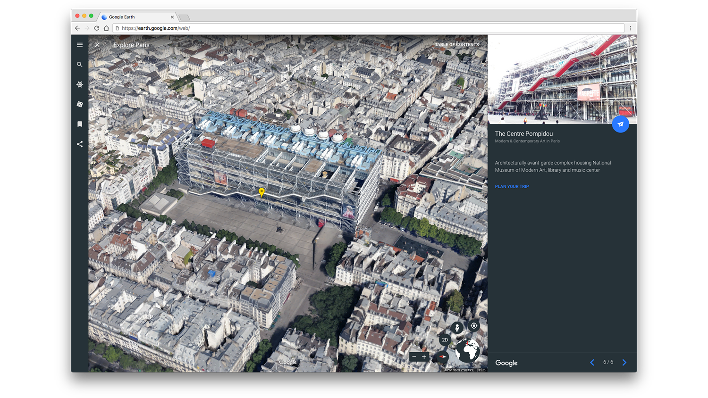Click the browser home button
This screenshot has height=398, width=708.
tap(107, 28)
